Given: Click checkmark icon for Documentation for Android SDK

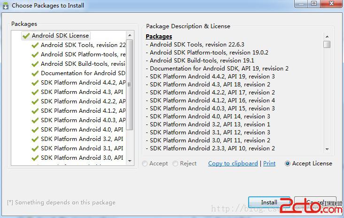Looking at the screenshot, I should point(35,73).
